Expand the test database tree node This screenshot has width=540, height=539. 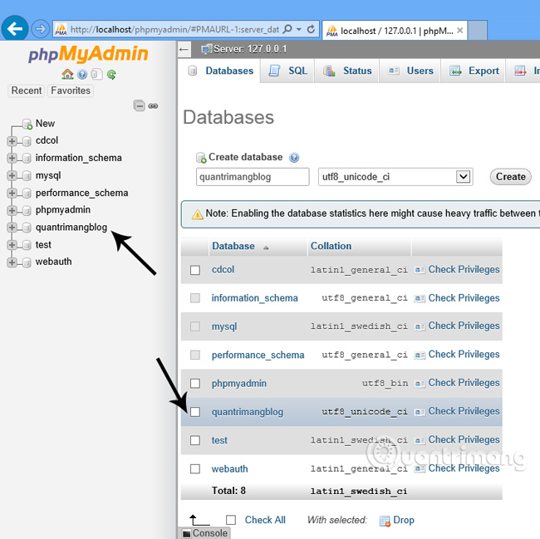click(x=12, y=245)
